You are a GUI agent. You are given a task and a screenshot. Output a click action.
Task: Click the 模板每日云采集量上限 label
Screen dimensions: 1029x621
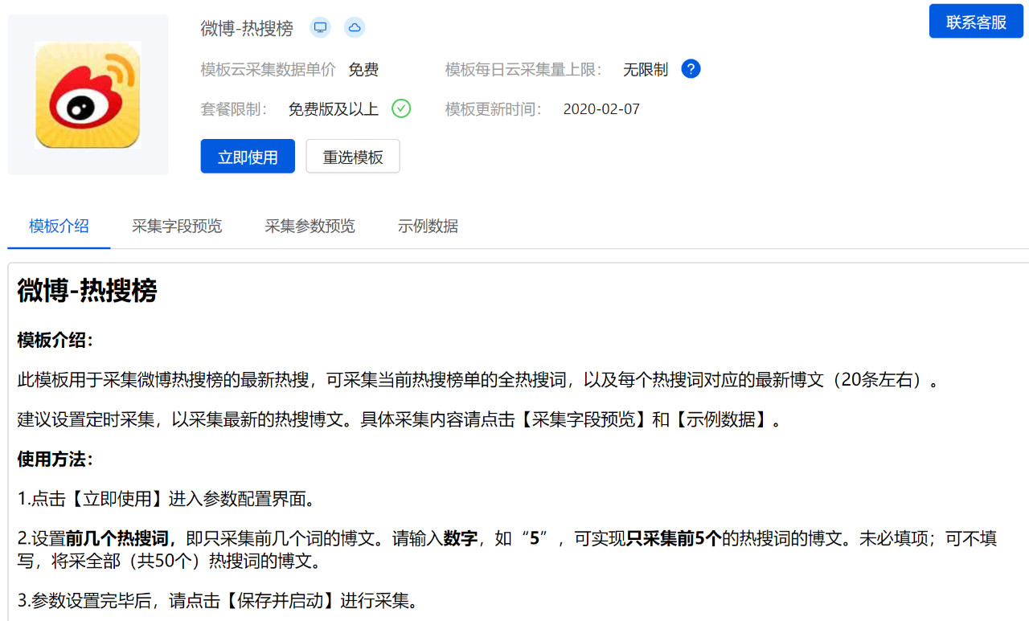click(x=523, y=70)
